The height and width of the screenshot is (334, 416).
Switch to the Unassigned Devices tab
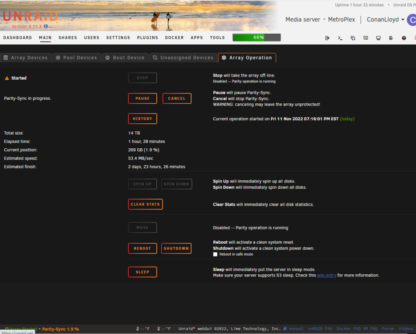[x=184, y=57]
